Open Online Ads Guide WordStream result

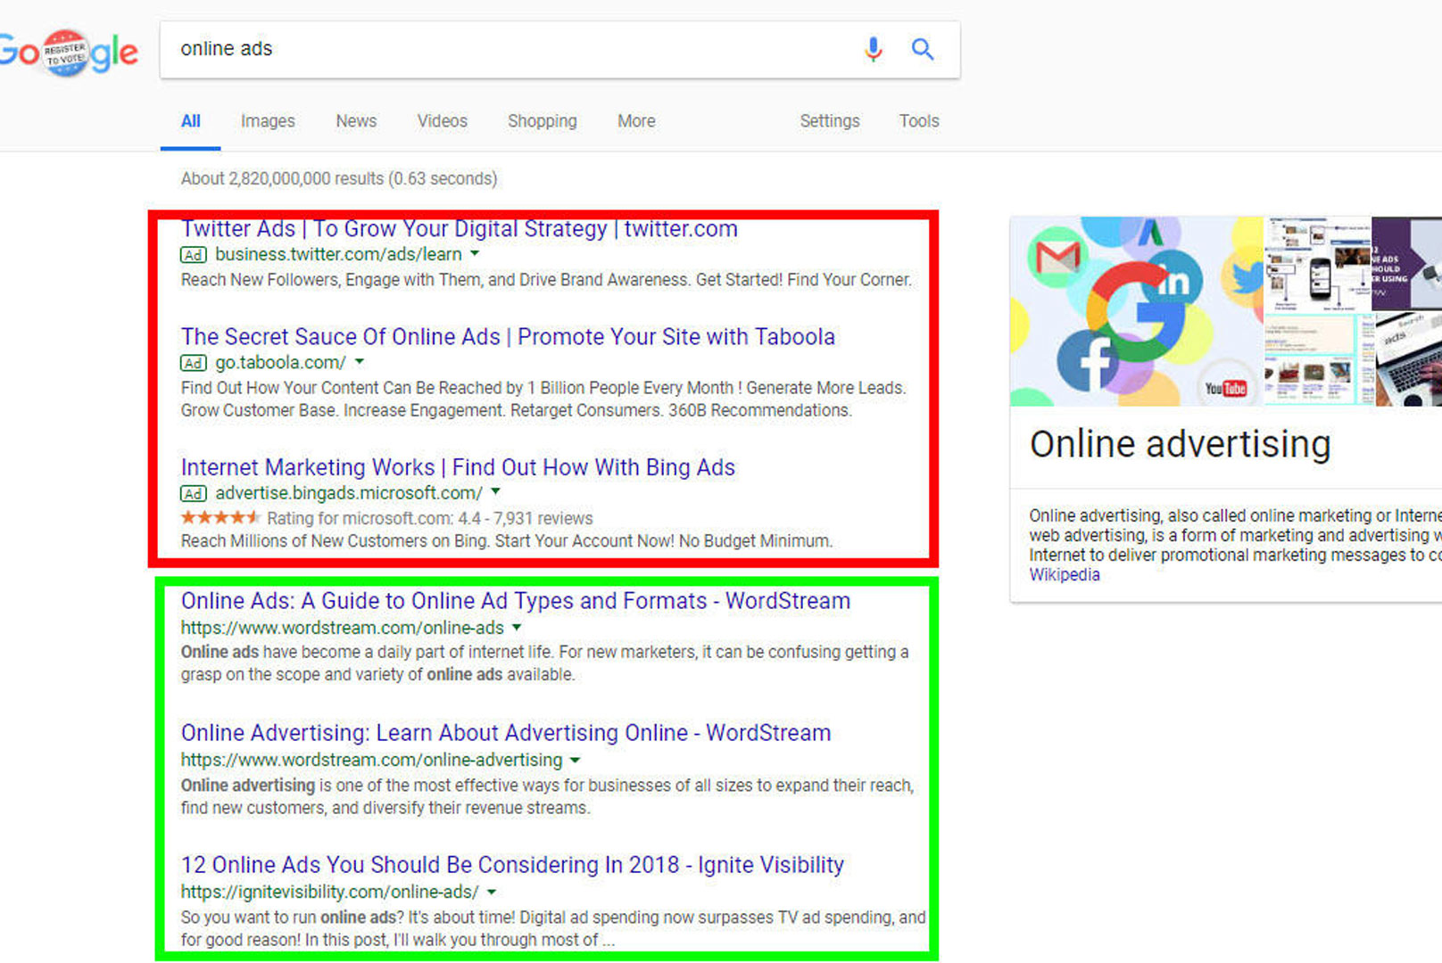516,601
